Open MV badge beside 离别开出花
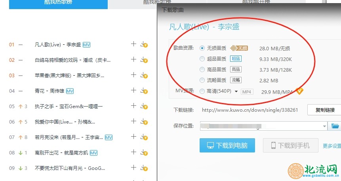Image resolution: width=341 pixels, height=181 pixels. [93, 153]
